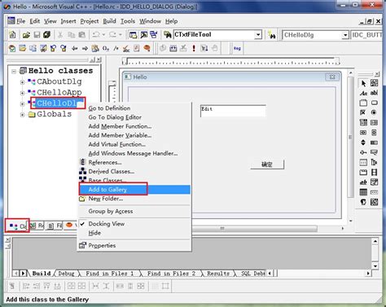Open the CTxtFileTool combo box dropdown
Image resolution: width=386 pixels, height=307 pixels.
tap(258, 35)
